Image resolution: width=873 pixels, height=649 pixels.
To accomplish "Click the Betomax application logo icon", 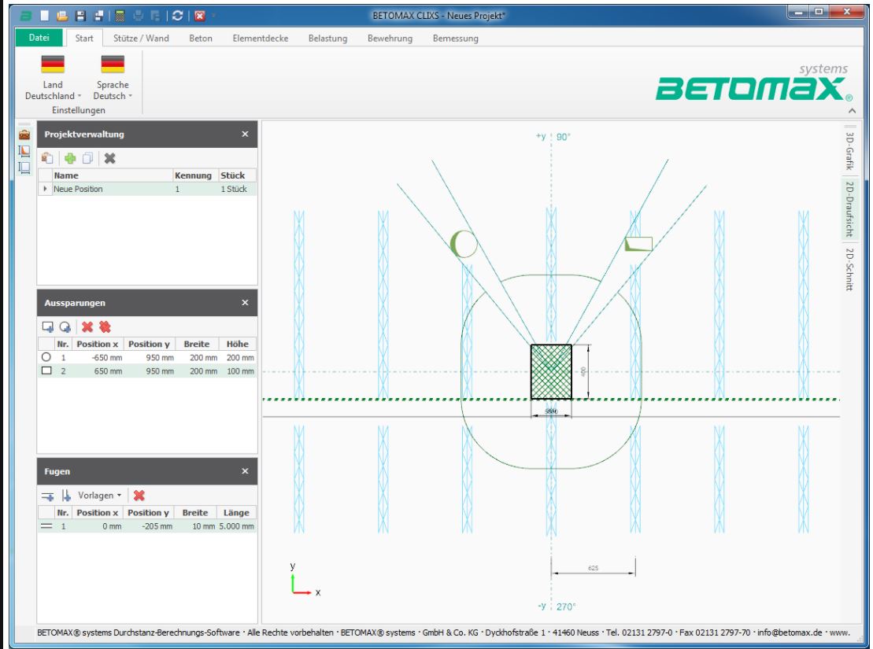I will coord(26,16).
